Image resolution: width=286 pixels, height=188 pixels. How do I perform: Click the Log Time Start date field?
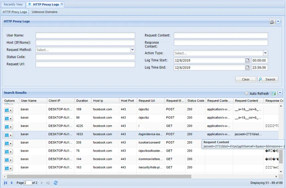tap(209, 60)
